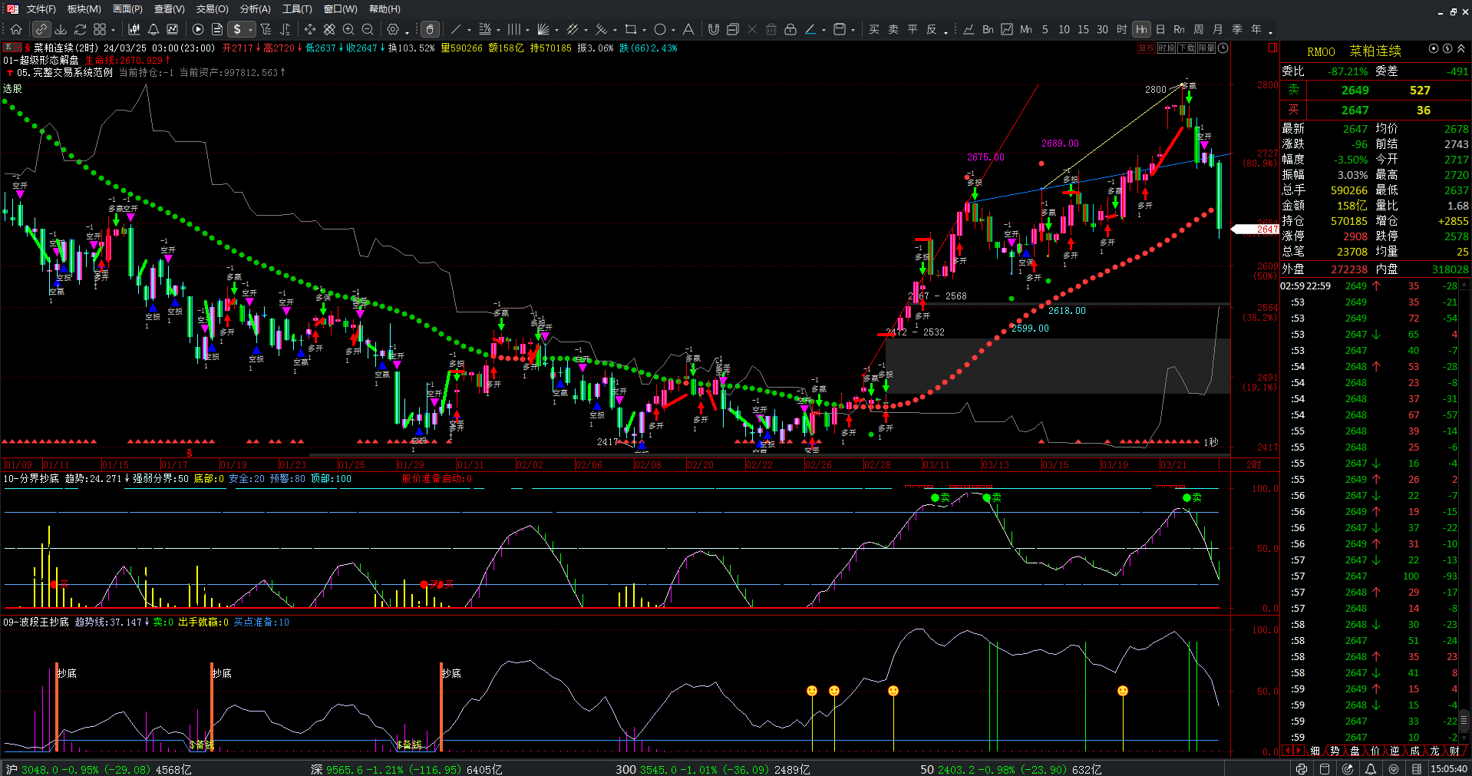This screenshot has height=776, width=1472.
Task: Zoom in with magnifier plus icon
Action: tap(348, 29)
